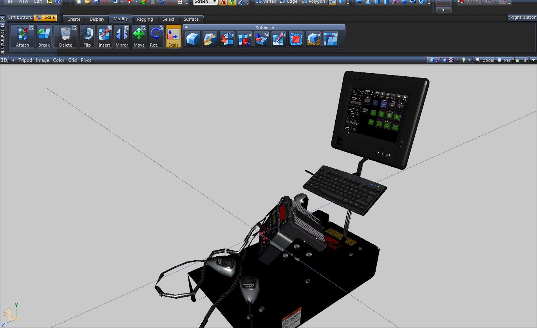Click the Fit viewport button

(521, 60)
